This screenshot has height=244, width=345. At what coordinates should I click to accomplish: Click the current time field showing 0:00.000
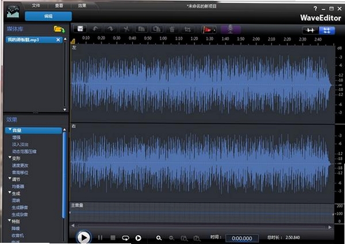click(242, 238)
